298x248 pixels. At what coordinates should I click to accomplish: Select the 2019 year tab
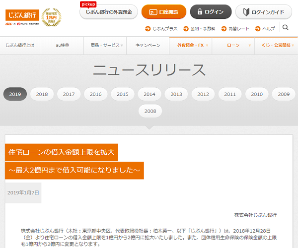(15, 94)
